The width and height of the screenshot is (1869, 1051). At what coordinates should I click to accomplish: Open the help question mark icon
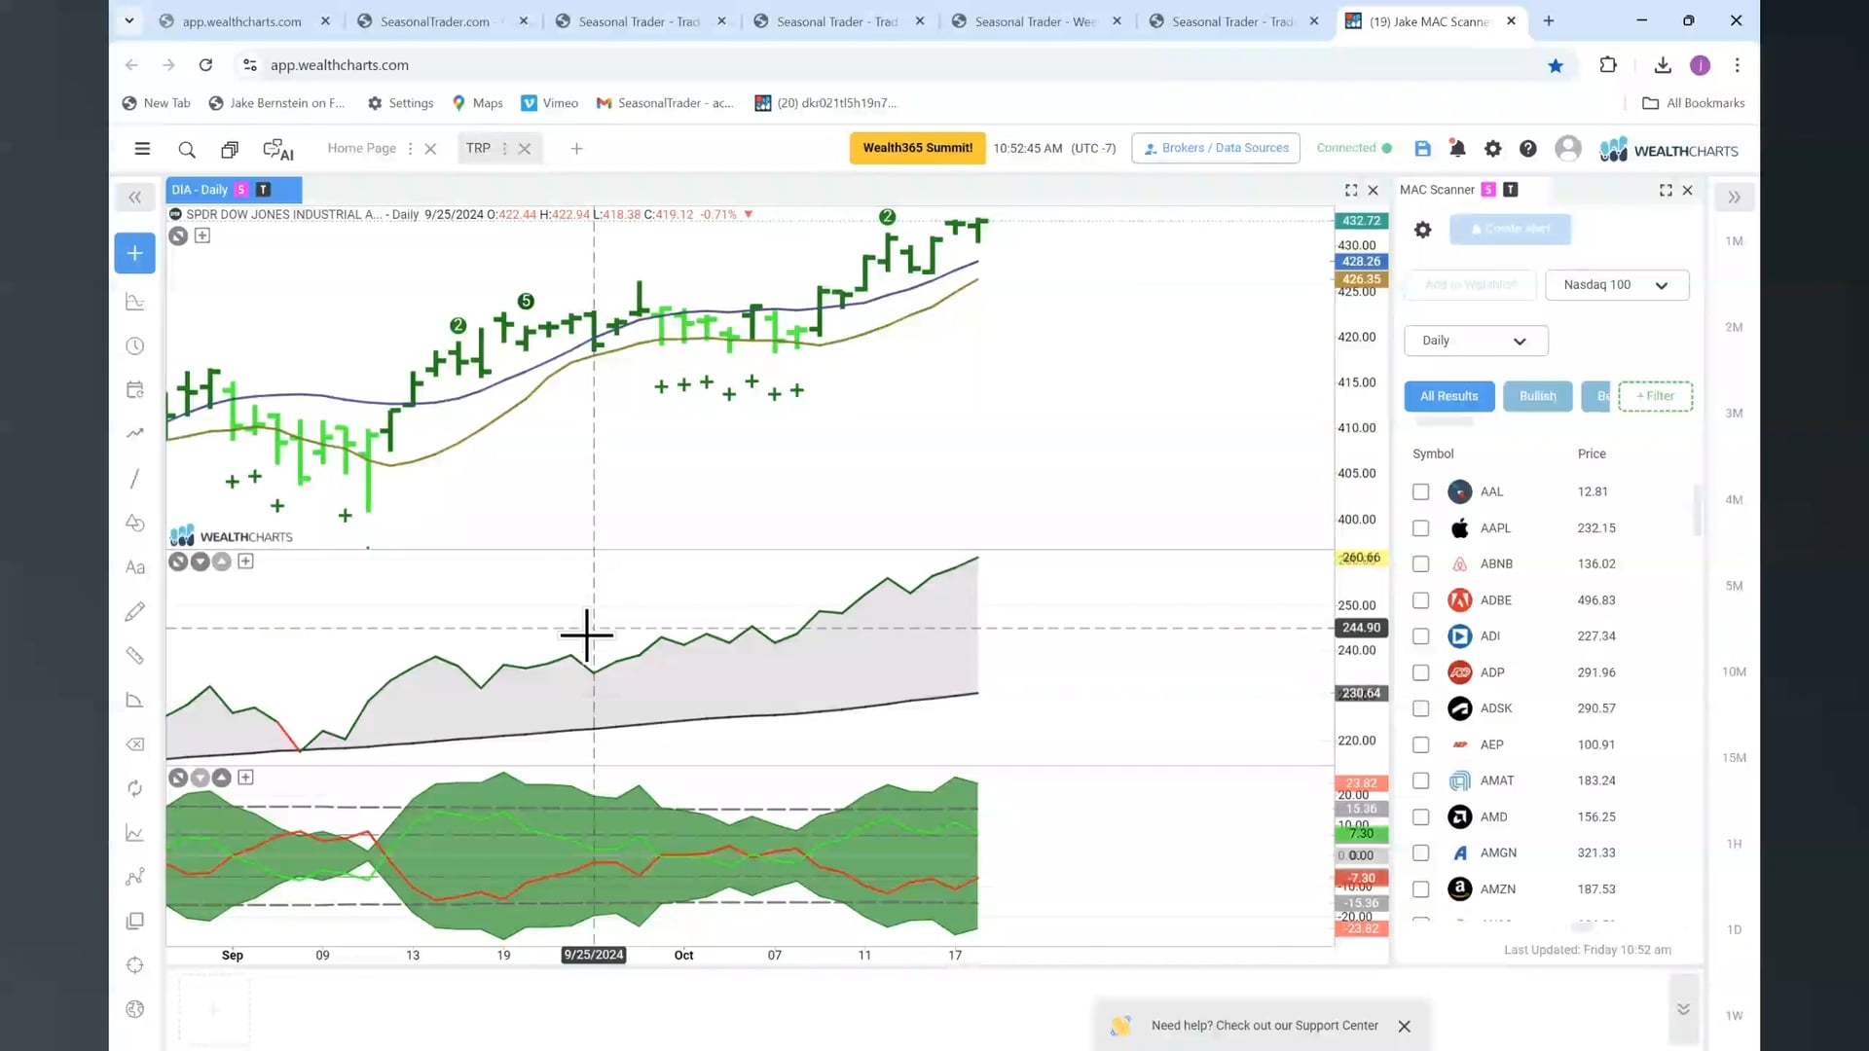pos(1528,149)
